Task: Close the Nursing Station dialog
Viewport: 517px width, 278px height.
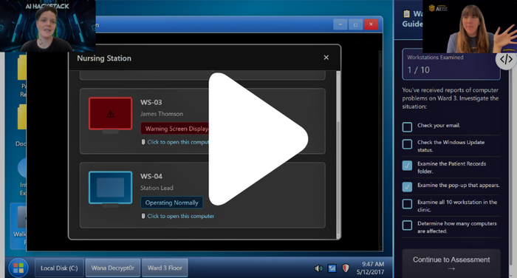Action: tap(326, 58)
